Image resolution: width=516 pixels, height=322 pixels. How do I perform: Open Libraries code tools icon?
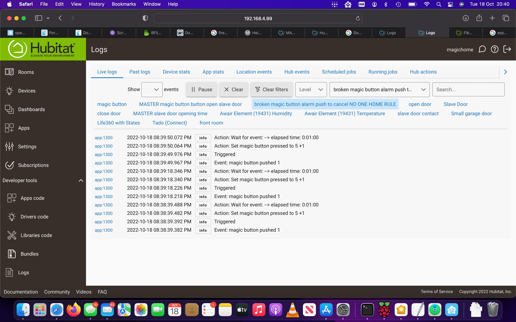pos(12,235)
